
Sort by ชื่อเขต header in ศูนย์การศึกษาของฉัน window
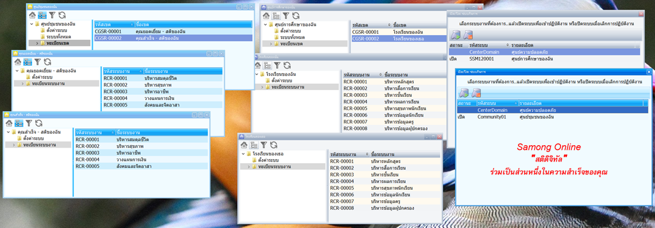(x=419, y=25)
